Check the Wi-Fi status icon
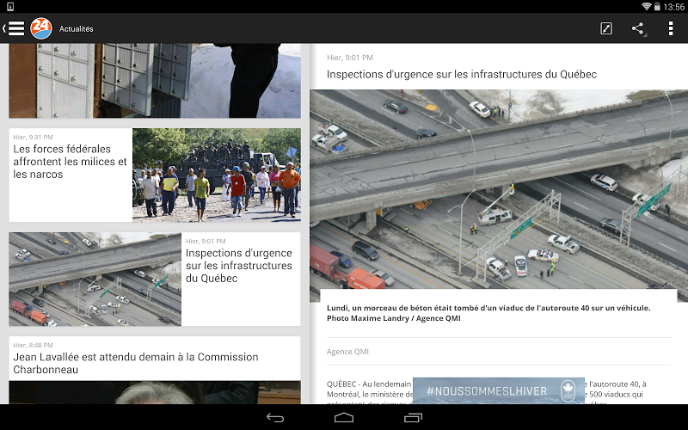 click(647, 7)
